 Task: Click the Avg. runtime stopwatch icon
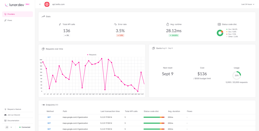click(x=167, y=24)
